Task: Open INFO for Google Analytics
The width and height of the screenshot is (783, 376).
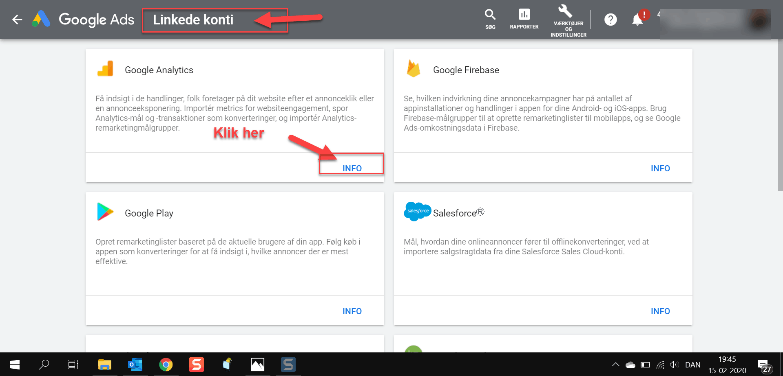Action: pos(352,168)
